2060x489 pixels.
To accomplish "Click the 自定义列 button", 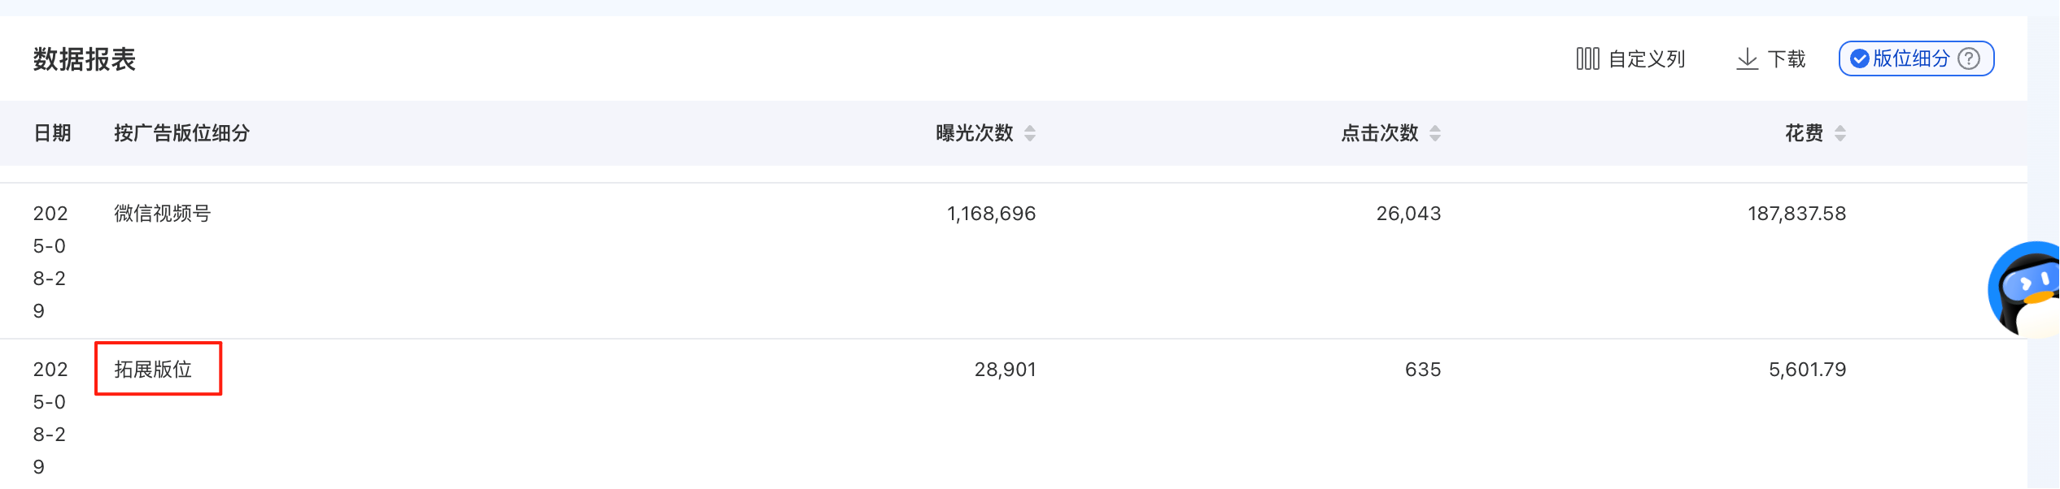I will [x=1630, y=58].
